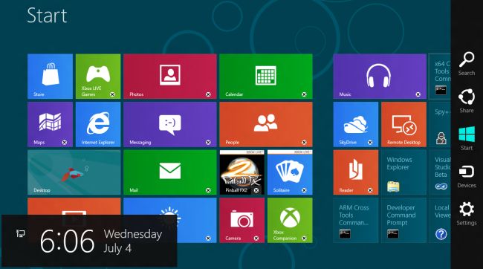Open the Photos tile
Image resolution: width=483 pixels, height=269 pixels.
pyautogui.click(x=170, y=77)
